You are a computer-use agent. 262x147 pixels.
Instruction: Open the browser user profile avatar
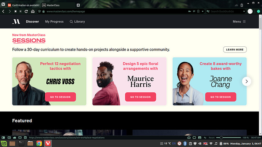(250, 11)
